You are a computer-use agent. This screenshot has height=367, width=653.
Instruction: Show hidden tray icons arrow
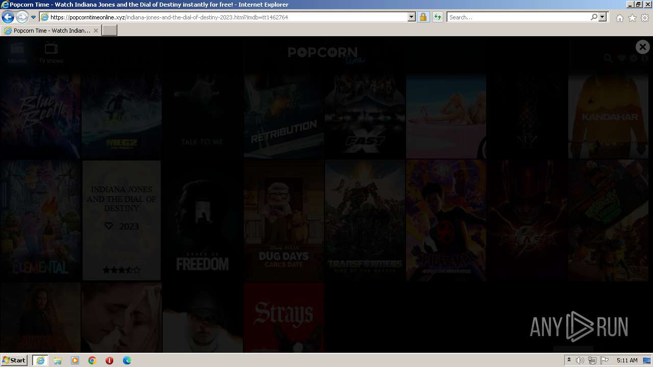click(569, 360)
